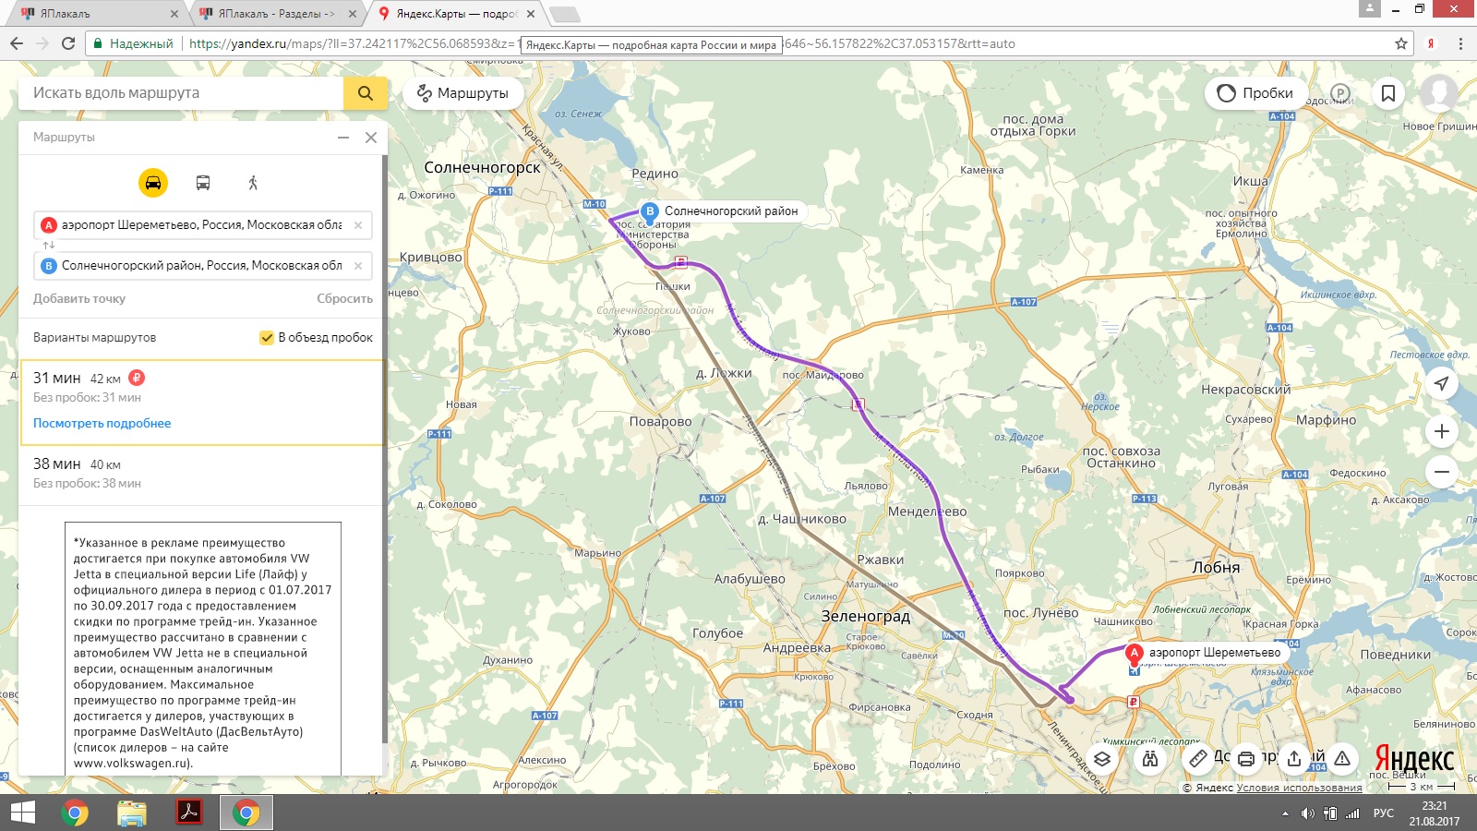This screenshot has width=1477, height=831.
Task: Open the Условия использования link
Action: point(1299,788)
